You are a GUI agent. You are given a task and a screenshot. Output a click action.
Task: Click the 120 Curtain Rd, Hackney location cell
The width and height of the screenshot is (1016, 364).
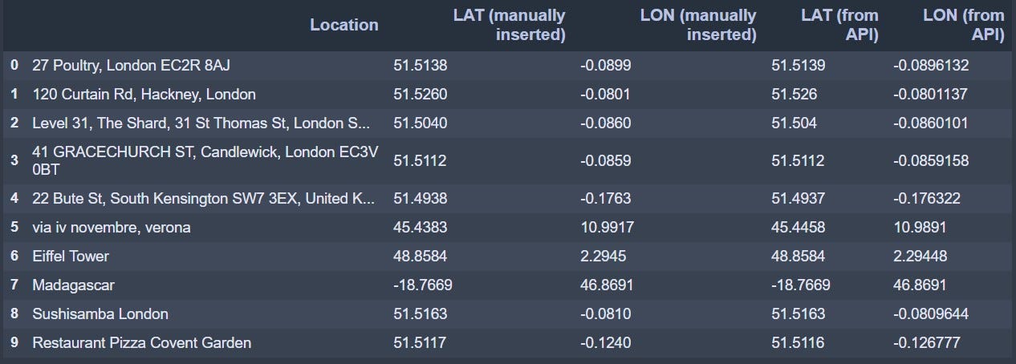[x=144, y=94]
